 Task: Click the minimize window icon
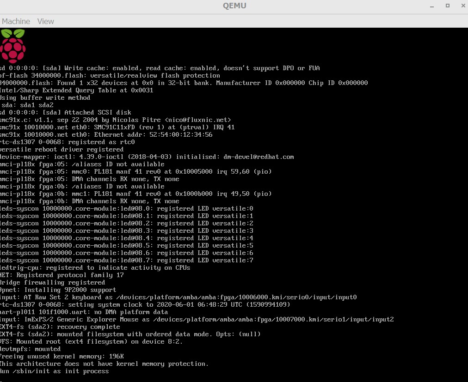pyautogui.click(x=431, y=6)
